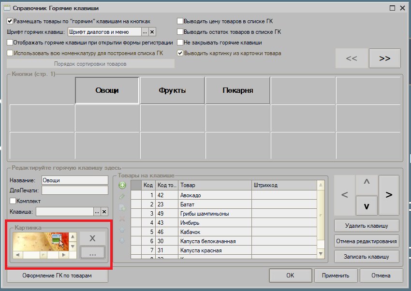411x291 pixels.
Task: Open font chooser via the ellipsis button
Action: coord(145,32)
